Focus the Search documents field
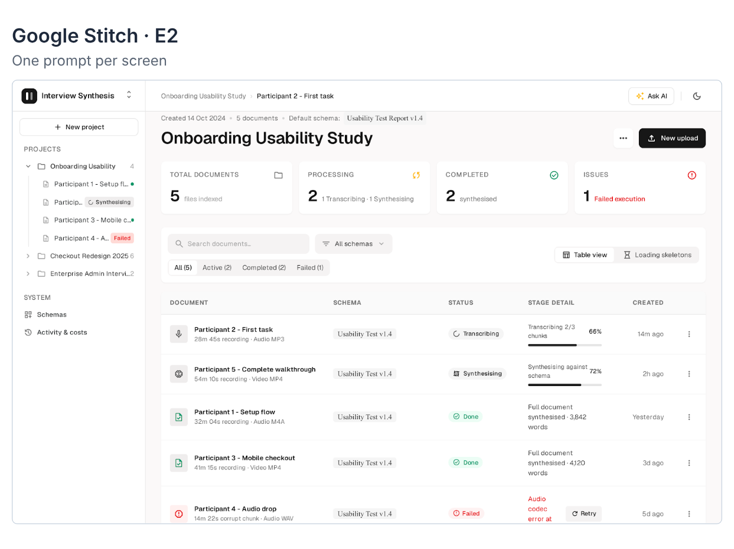This screenshot has height=549, width=734. coord(239,244)
